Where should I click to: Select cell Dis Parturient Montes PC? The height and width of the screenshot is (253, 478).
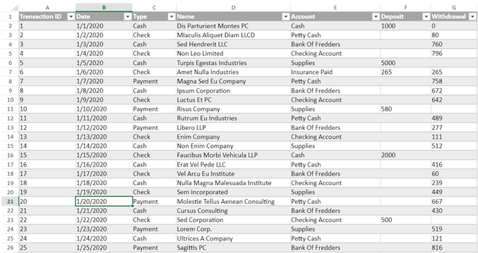click(x=233, y=26)
